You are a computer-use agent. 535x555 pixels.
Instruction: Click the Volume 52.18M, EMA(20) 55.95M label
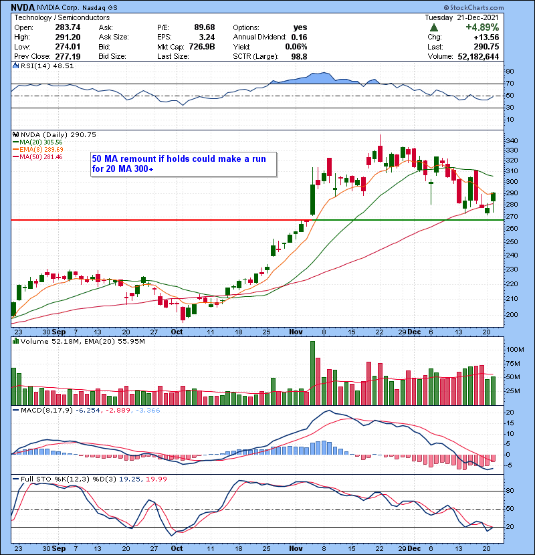coord(82,341)
